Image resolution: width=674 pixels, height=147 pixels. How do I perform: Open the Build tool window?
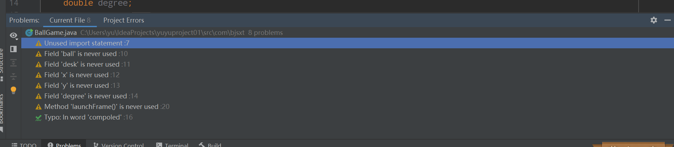(x=210, y=145)
